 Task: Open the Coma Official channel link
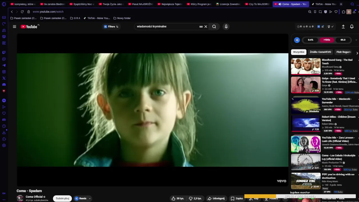click(x=34, y=197)
